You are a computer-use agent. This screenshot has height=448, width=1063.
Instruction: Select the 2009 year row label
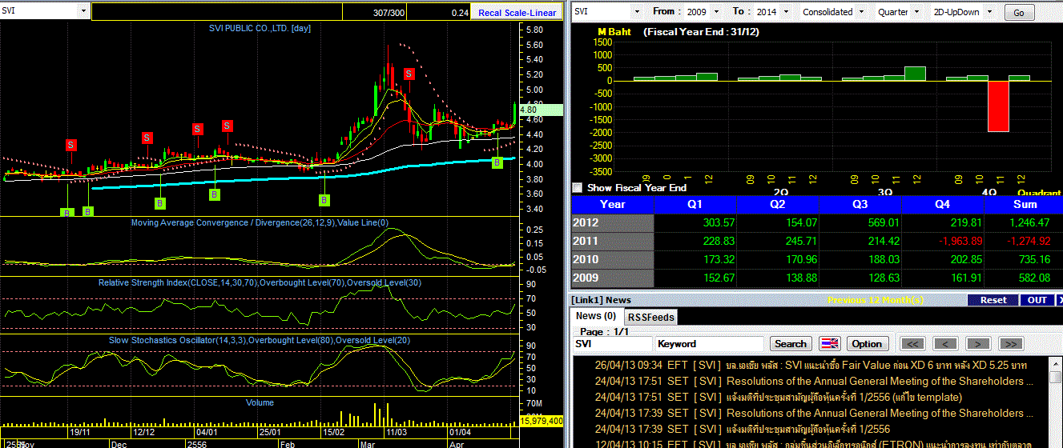tap(612, 278)
